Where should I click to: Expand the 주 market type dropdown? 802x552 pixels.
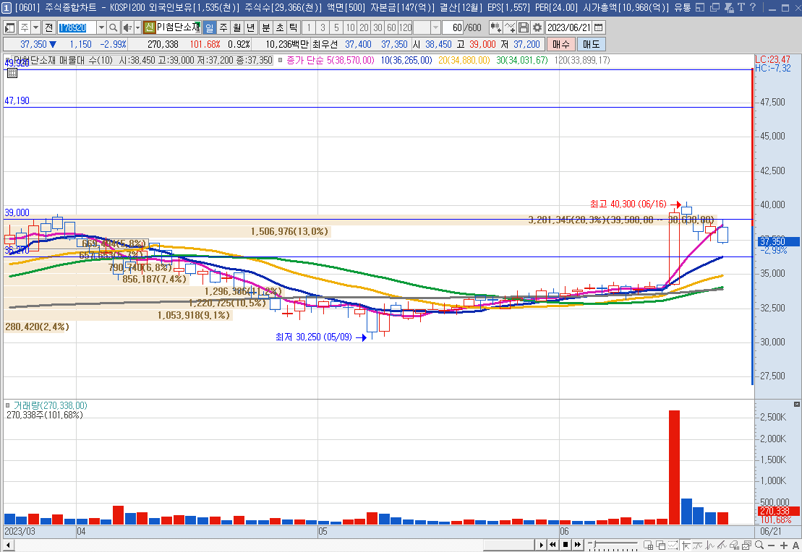point(36,27)
